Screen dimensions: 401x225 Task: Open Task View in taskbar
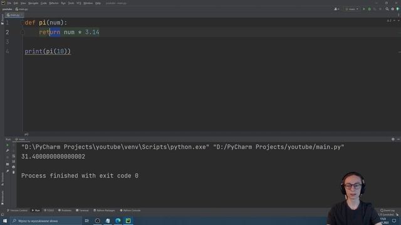coord(87,221)
